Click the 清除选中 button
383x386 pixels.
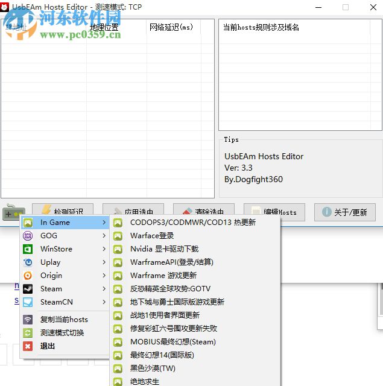[x=204, y=210]
